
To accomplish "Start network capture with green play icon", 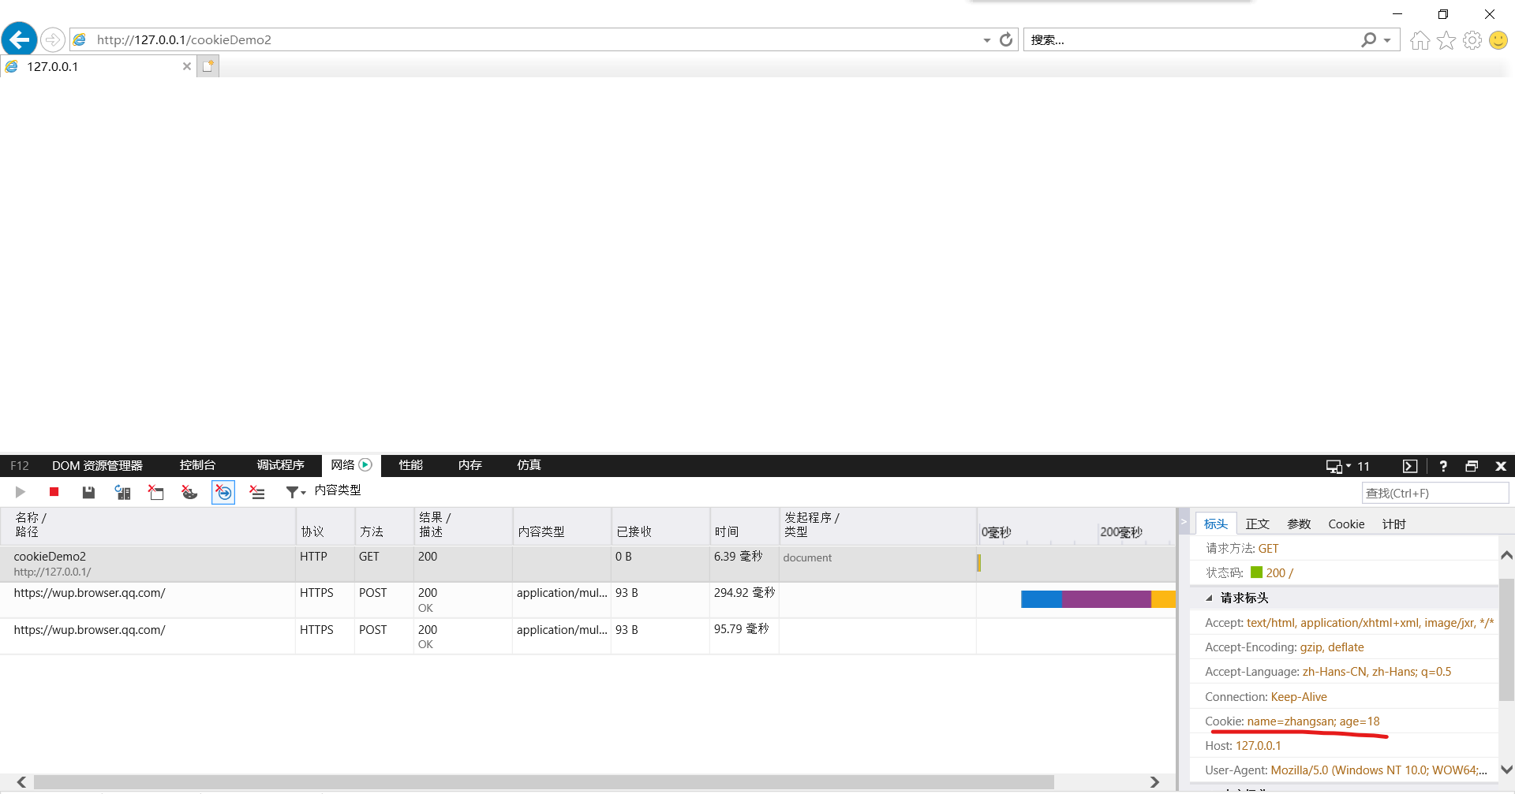I will pos(21,492).
